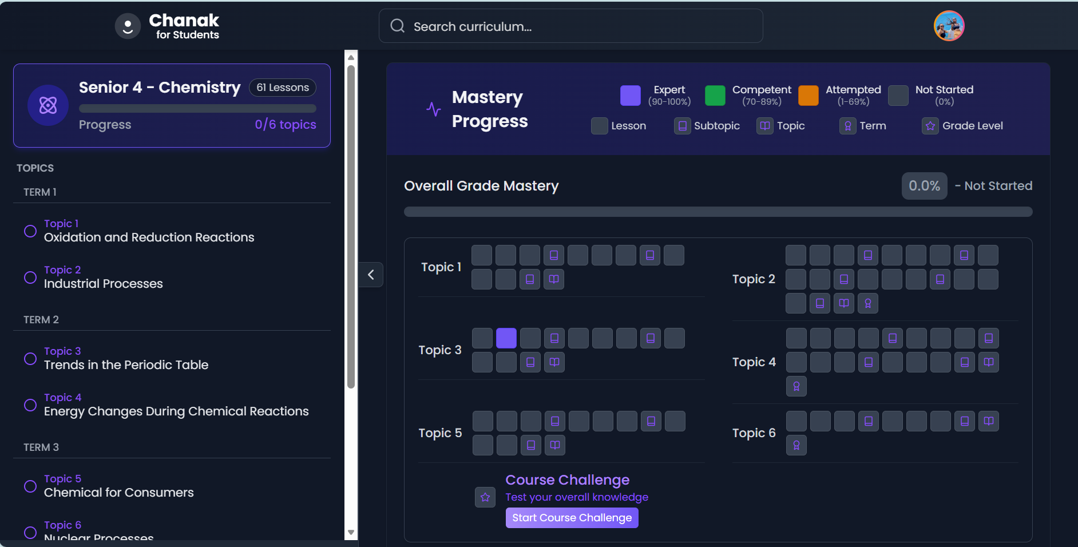Click the Chanak for Students logo
Image resolution: width=1078 pixels, height=547 pixels.
pyautogui.click(x=167, y=25)
